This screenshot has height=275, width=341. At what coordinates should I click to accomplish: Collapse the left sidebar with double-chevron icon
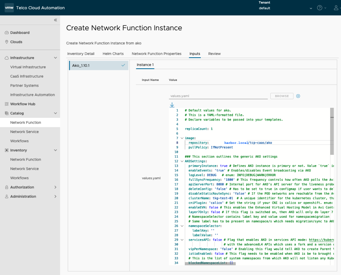click(55, 20)
